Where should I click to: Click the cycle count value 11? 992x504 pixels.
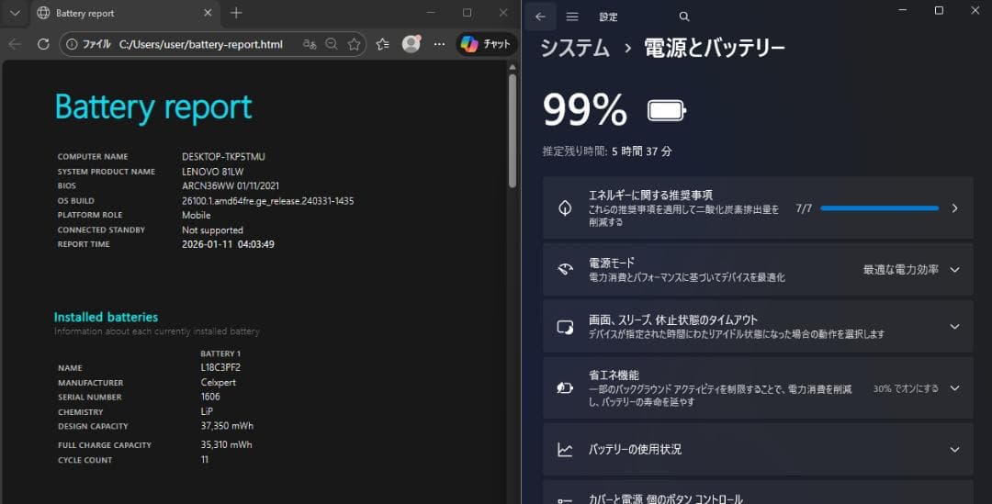pyautogui.click(x=204, y=460)
